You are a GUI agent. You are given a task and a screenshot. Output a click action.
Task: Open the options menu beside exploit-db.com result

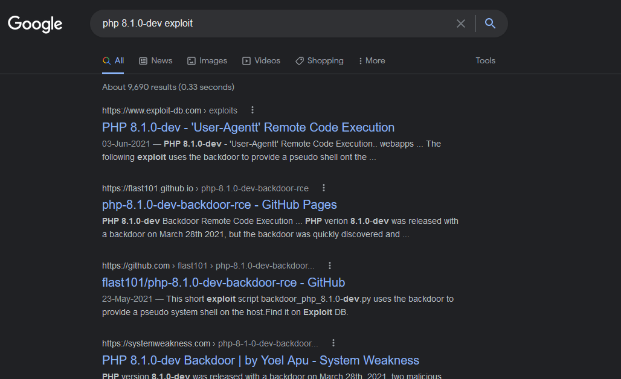(x=253, y=110)
